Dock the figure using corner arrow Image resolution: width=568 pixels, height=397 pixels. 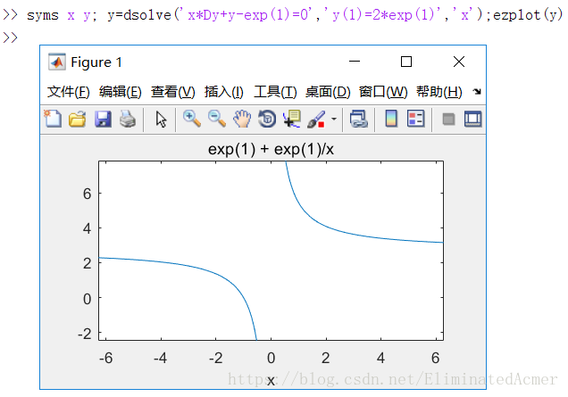tap(477, 92)
